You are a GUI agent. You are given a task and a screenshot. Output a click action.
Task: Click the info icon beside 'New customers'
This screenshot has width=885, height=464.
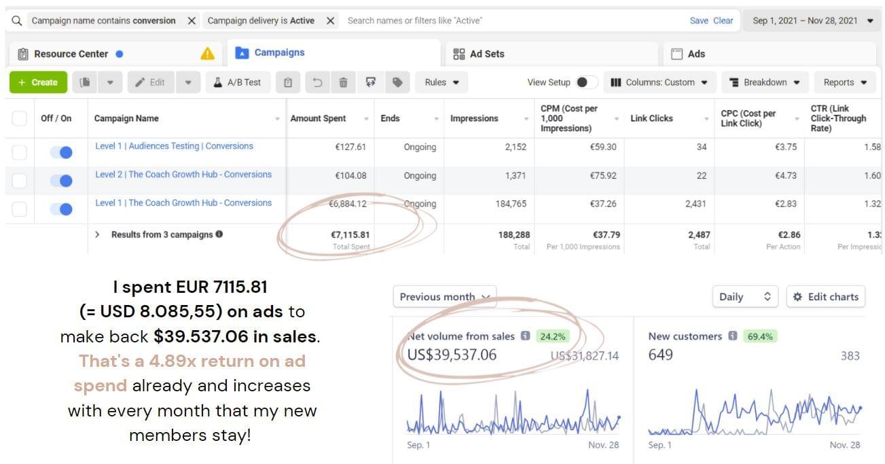[734, 336]
